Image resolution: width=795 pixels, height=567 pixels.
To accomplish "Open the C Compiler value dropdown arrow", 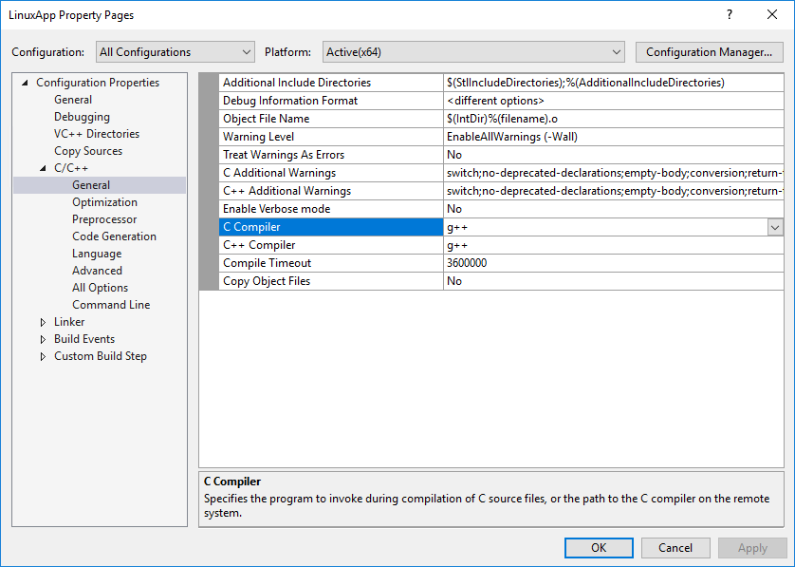I will coord(775,227).
